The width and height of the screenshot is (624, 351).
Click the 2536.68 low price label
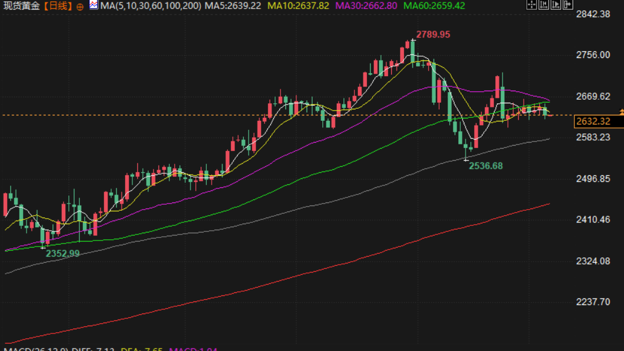pos(486,166)
